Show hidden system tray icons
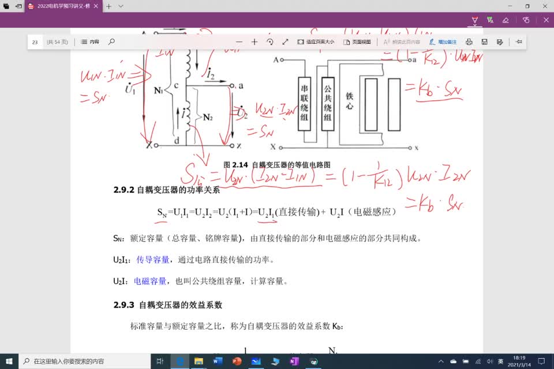 [x=440, y=362]
